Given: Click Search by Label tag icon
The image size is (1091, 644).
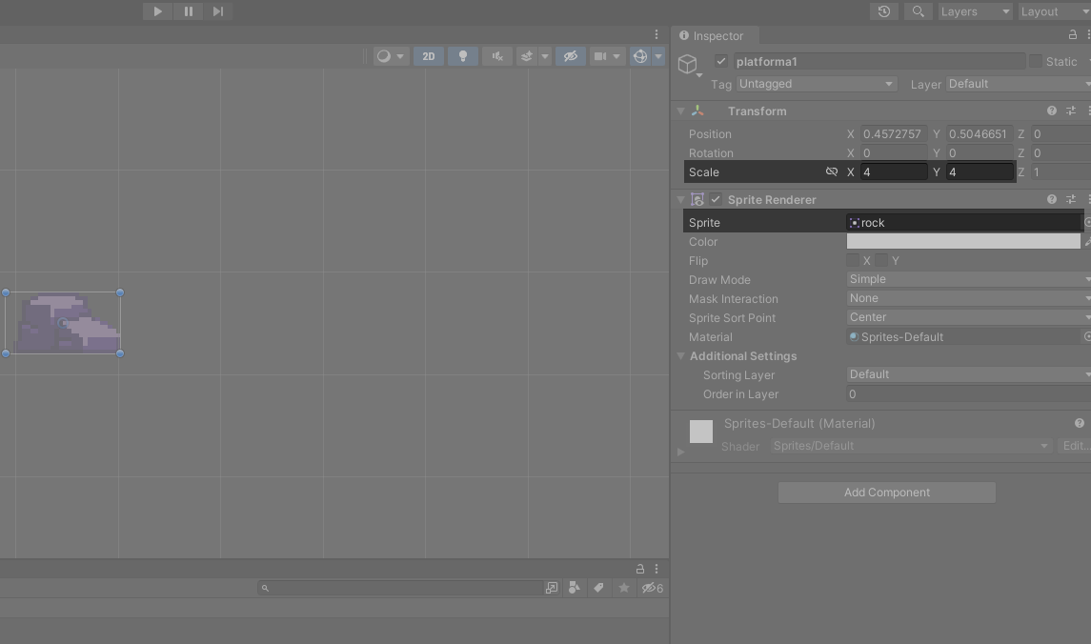Looking at the screenshot, I should tap(598, 588).
